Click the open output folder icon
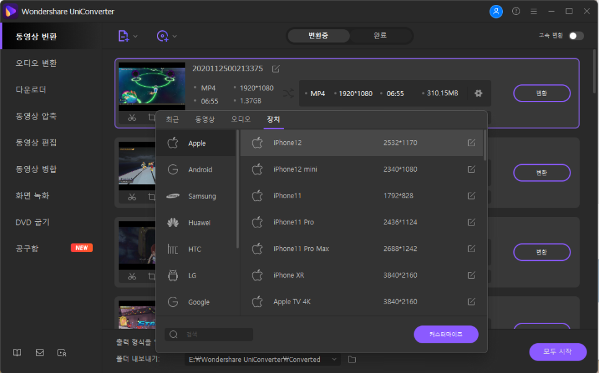Image resolution: width=599 pixels, height=373 pixels. (352, 359)
